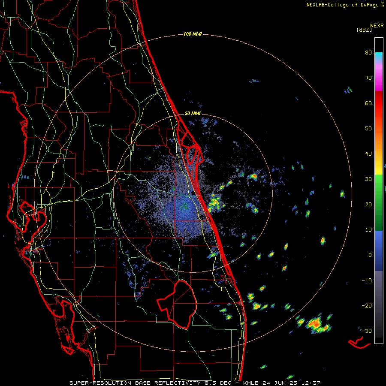Click the 20 dBZ scale value
386x386 pixels.
[x=368, y=204]
